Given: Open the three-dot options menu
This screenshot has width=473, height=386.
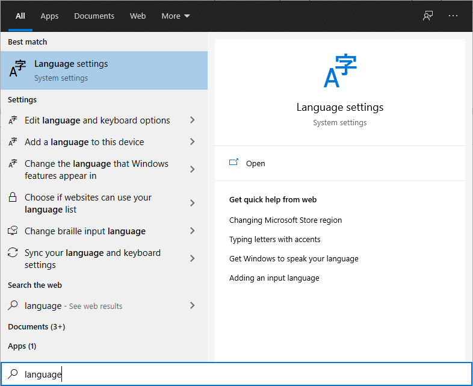Looking at the screenshot, I should point(453,16).
